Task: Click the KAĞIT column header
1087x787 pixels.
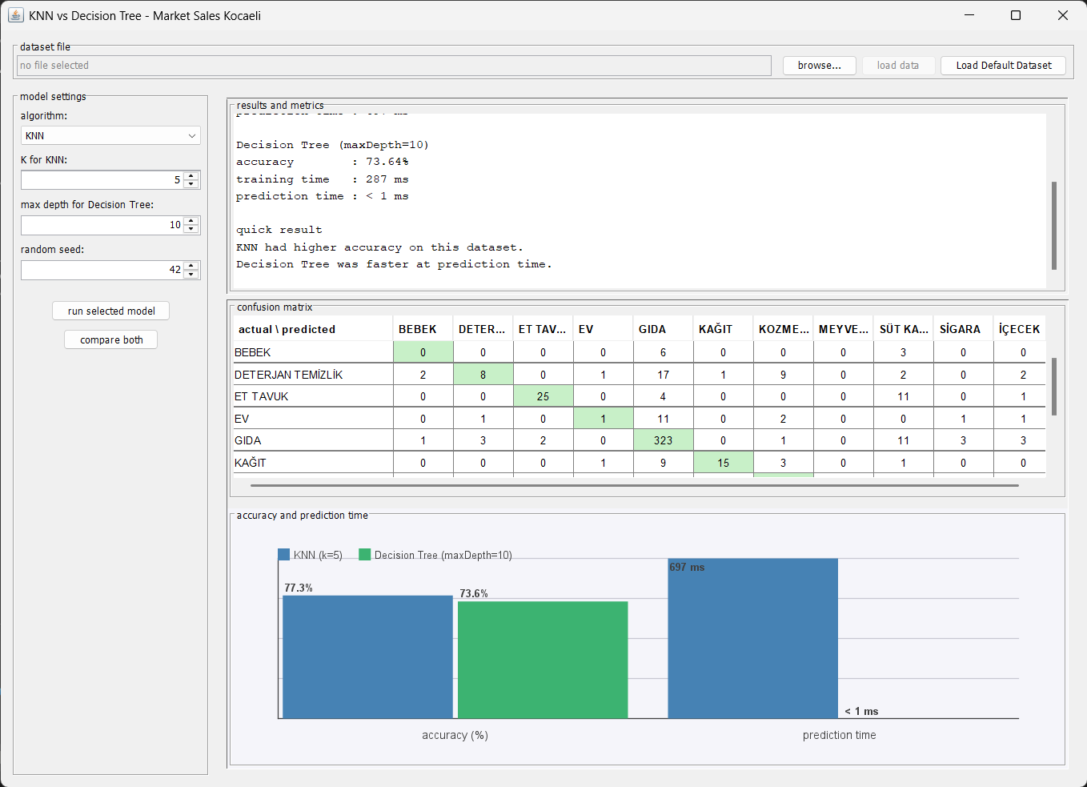Action: pyautogui.click(x=724, y=329)
